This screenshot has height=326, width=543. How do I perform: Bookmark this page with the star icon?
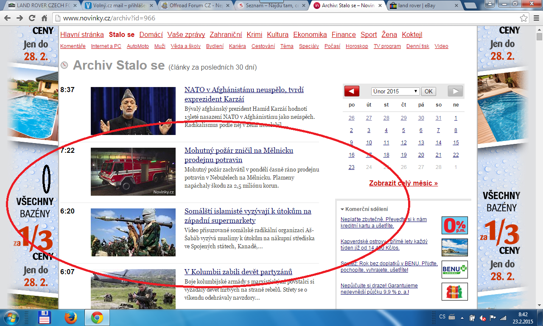(524, 18)
